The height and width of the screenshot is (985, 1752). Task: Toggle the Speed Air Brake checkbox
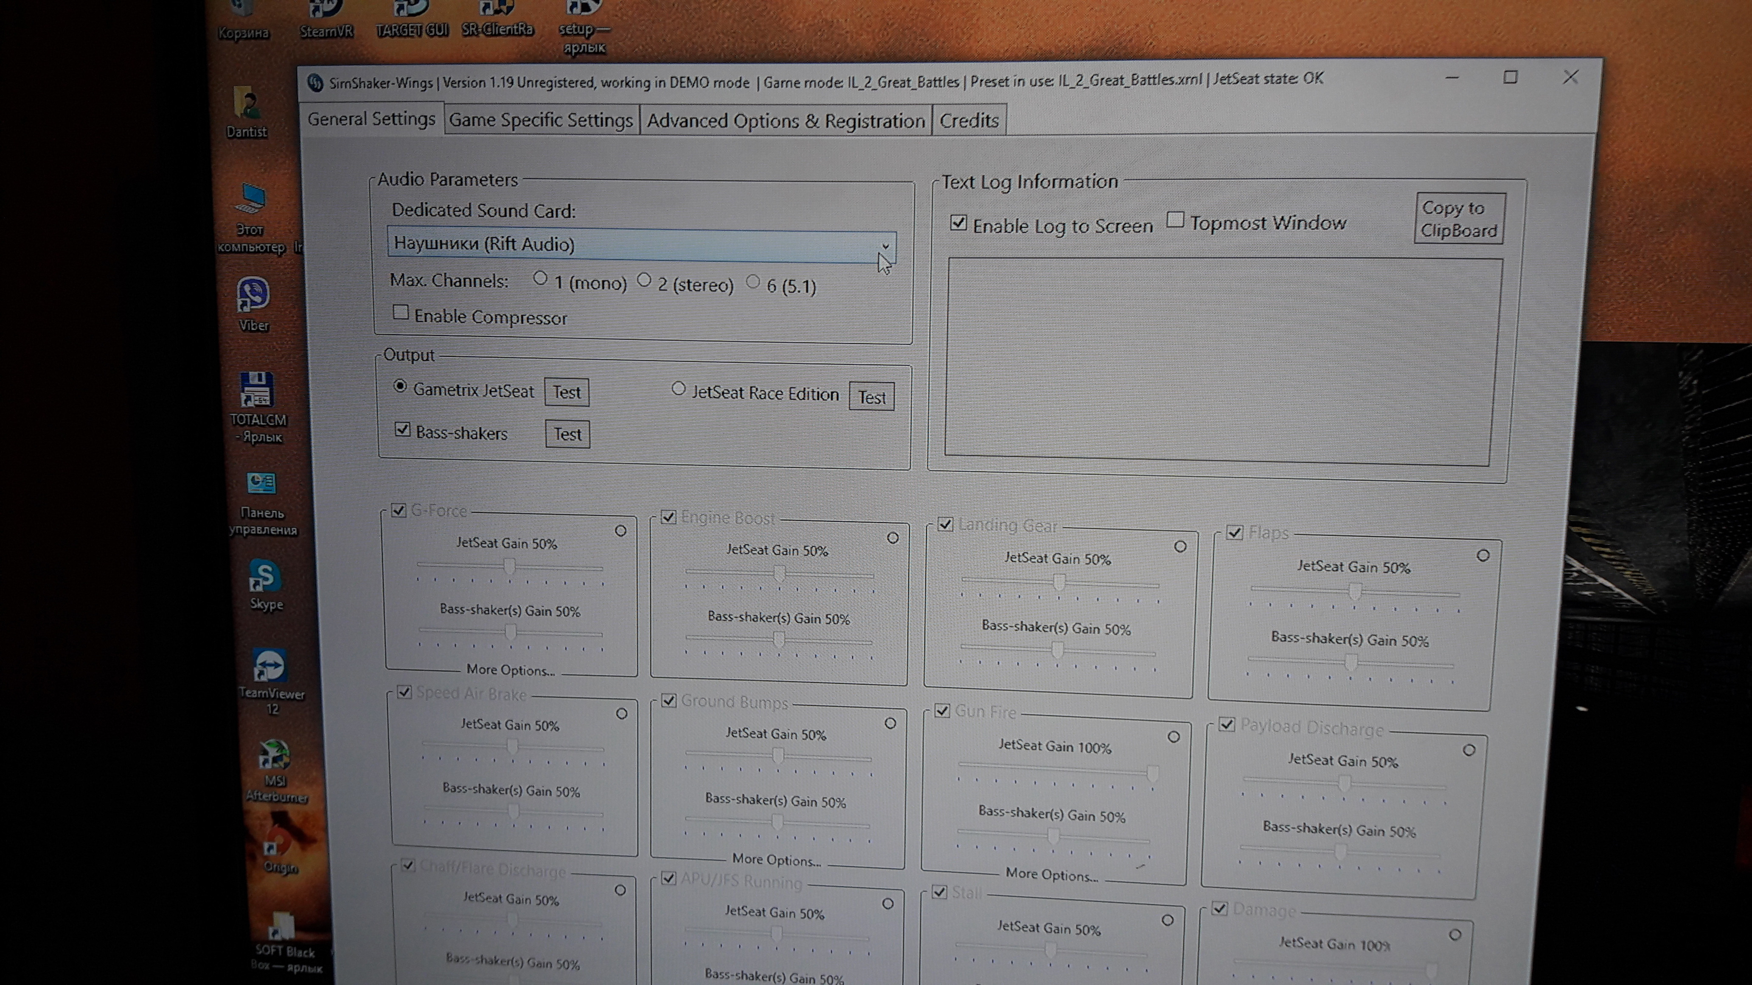tap(404, 692)
